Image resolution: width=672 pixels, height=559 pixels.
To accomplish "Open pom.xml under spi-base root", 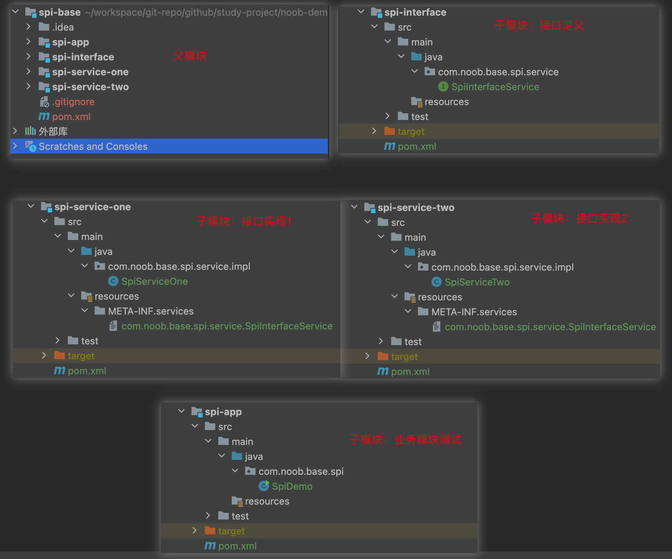I will coord(71,117).
